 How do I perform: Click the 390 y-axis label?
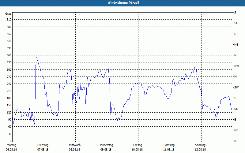9,48
